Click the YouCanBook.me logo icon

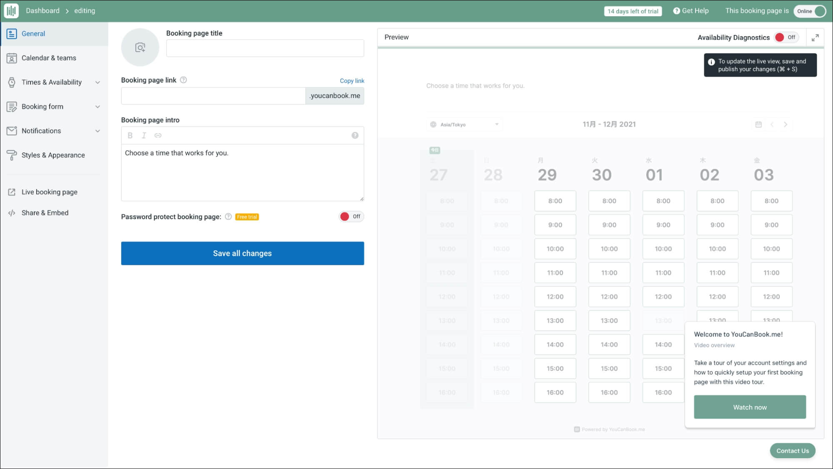coord(11,11)
